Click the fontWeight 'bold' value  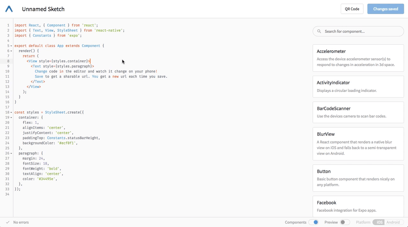(53, 169)
